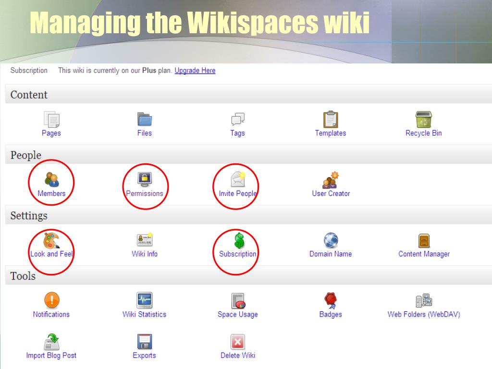This screenshot has width=492, height=369.
Task: Follow the Upgrade Here link
Action: pos(195,71)
